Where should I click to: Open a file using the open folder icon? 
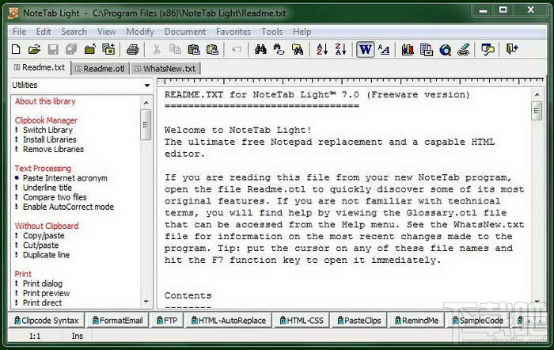click(x=34, y=49)
